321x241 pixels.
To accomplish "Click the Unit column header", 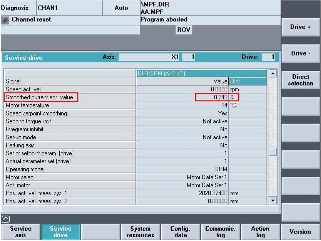I will [247, 81].
